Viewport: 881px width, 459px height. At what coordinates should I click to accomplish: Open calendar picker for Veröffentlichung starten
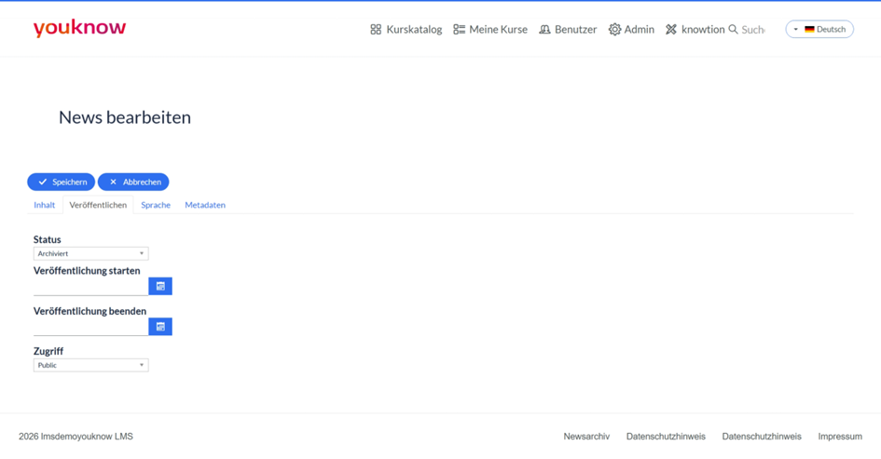160,286
